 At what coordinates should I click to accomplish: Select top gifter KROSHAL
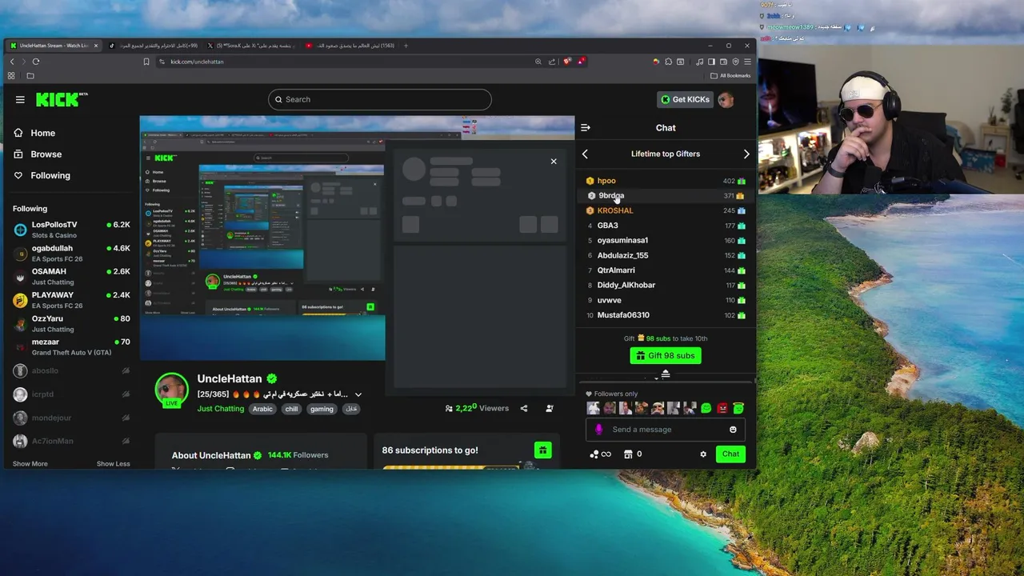(666, 210)
